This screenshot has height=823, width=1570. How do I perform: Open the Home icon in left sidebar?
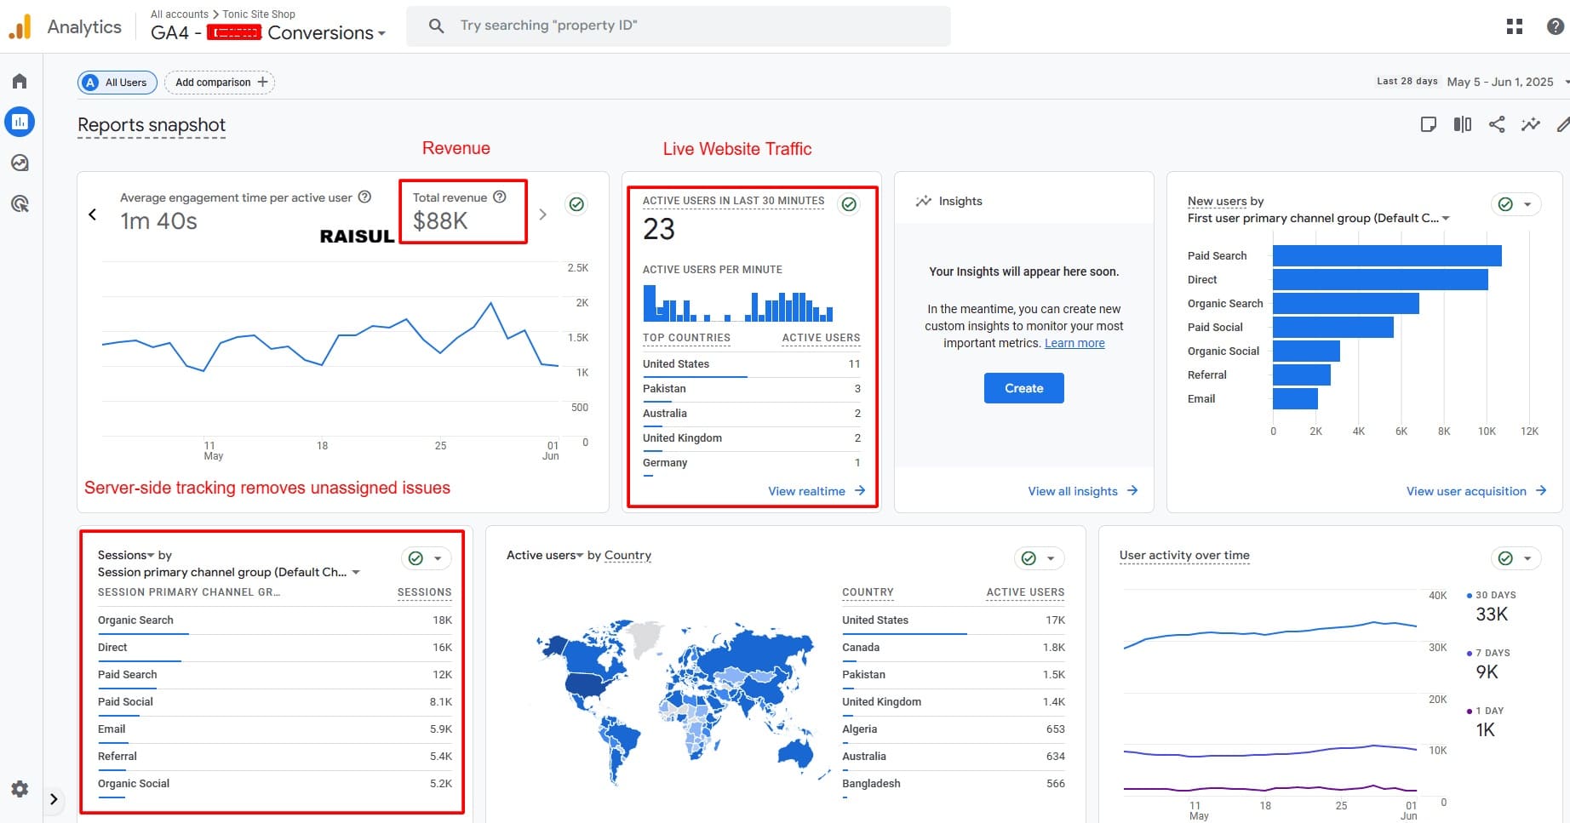point(20,82)
